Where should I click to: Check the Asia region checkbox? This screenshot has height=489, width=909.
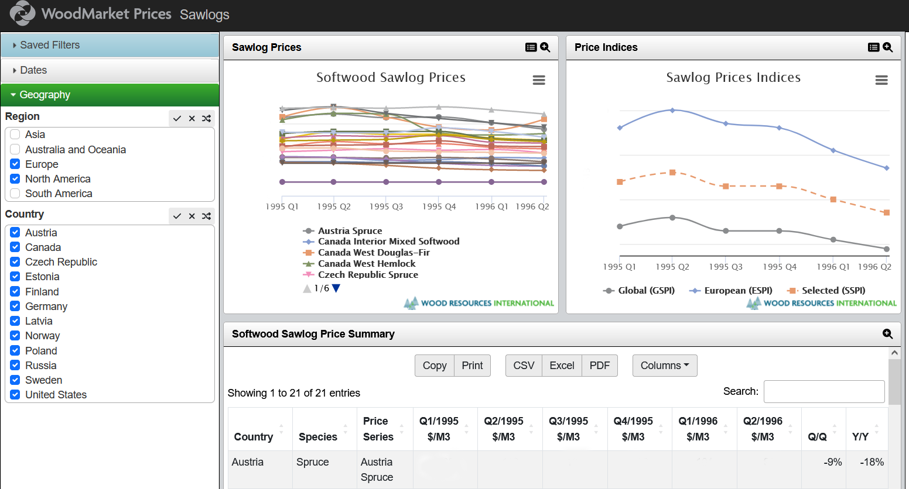pyautogui.click(x=15, y=135)
